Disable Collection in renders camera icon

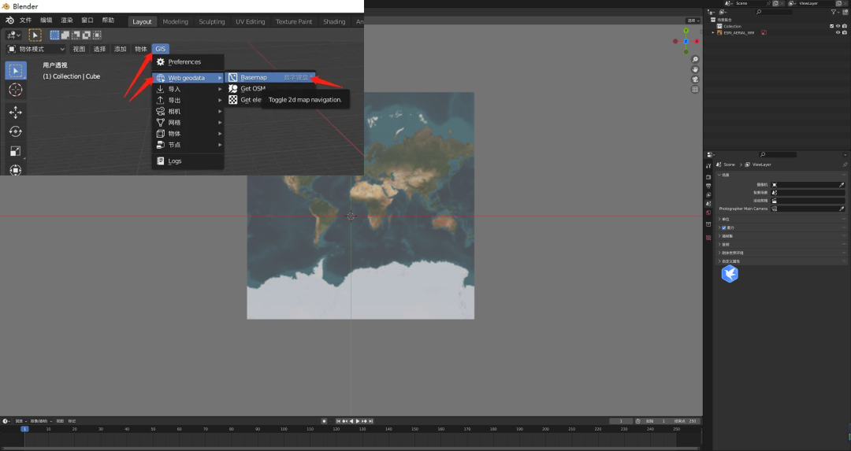coord(845,26)
